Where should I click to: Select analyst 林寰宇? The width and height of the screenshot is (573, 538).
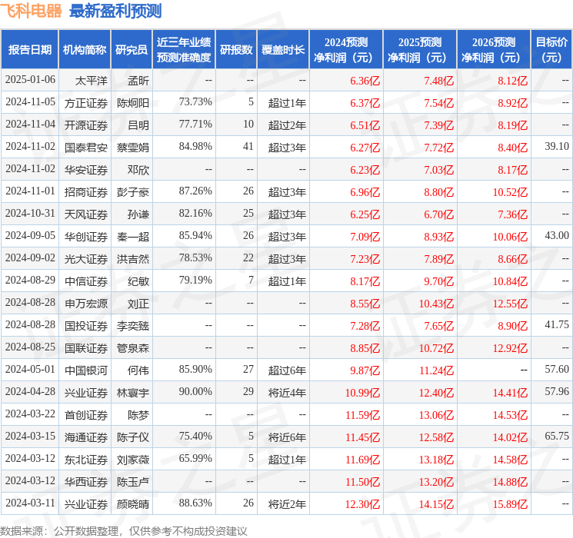click(133, 393)
